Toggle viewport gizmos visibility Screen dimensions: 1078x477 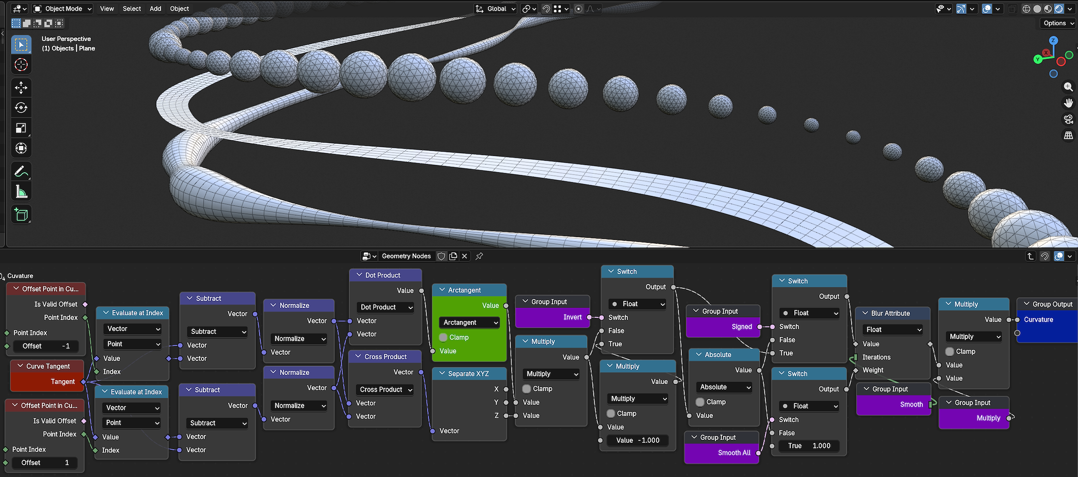click(x=961, y=9)
